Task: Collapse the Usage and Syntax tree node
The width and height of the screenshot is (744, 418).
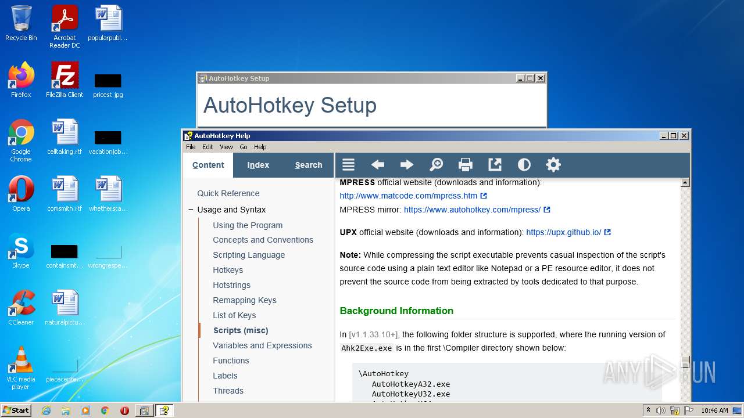Action: pyautogui.click(x=191, y=210)
